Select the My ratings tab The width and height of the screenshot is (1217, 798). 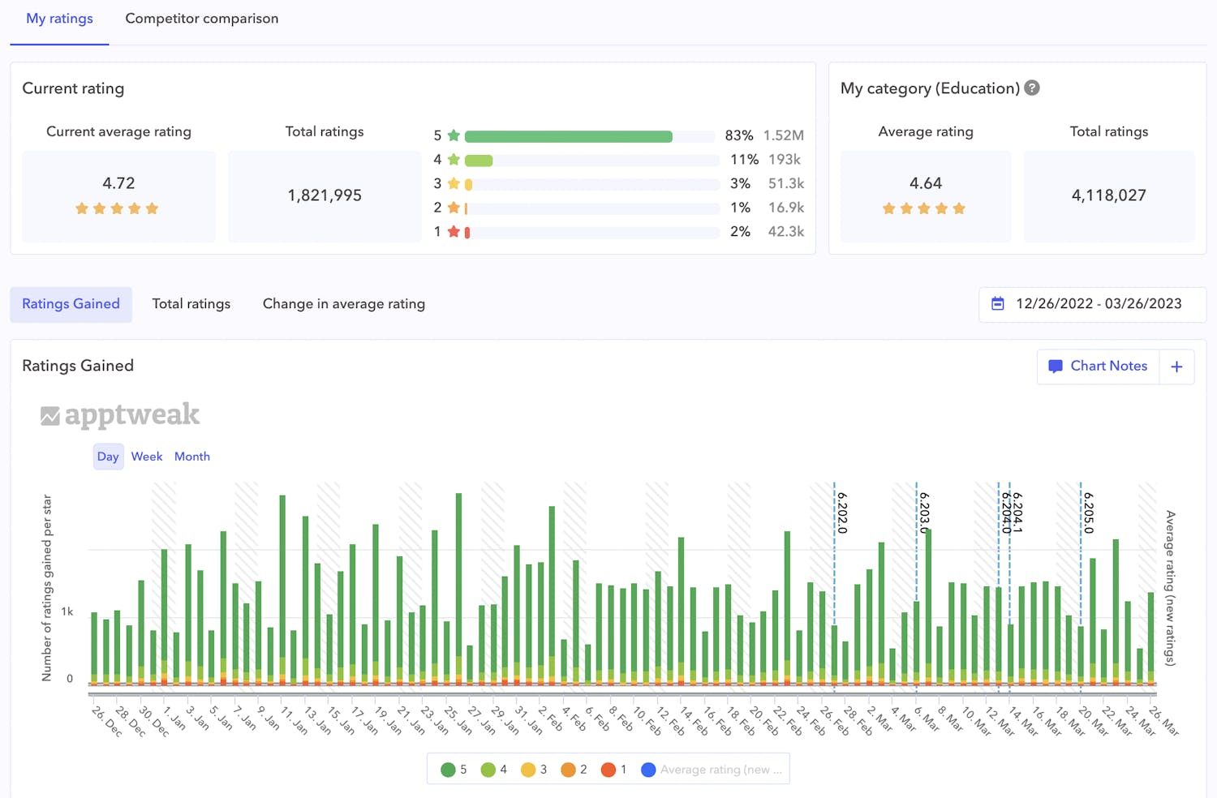(58, 18)
